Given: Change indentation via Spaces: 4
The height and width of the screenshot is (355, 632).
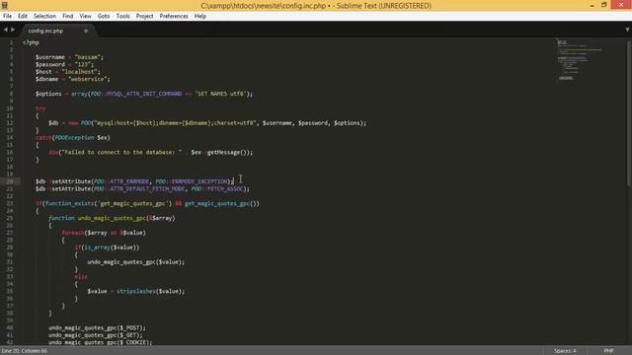Looking at the screenshot, I should pos(565,351).
